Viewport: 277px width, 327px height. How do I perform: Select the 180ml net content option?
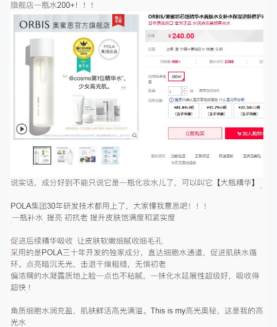click(x=176, y=77)
